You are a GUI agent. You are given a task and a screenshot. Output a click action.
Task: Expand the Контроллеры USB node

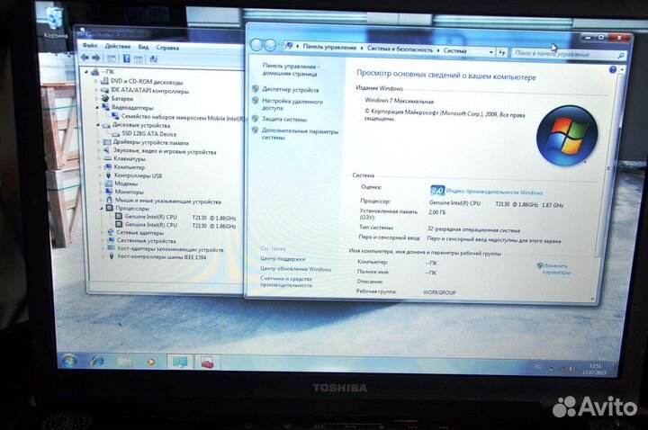coord(100,175)
